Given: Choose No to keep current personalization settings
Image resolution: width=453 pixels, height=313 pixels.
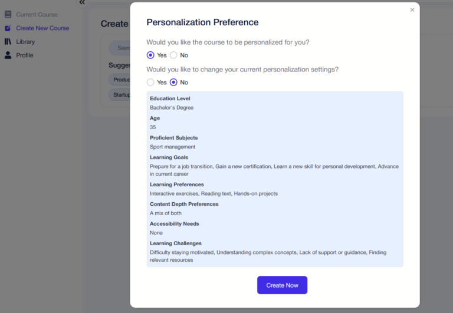Looking at the screenshot, I should 173,83.
